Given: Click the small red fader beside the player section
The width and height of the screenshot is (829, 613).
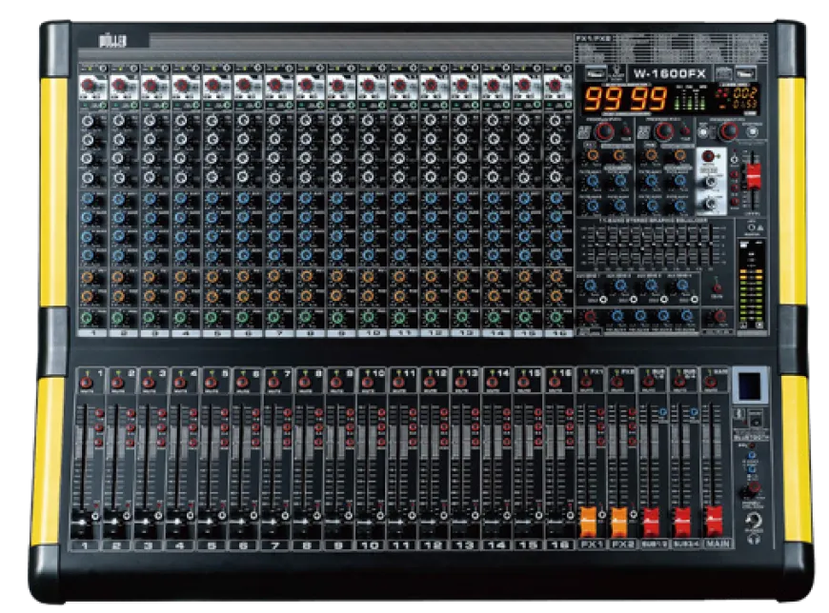Looking at the screenshot, I should (754, 175).
